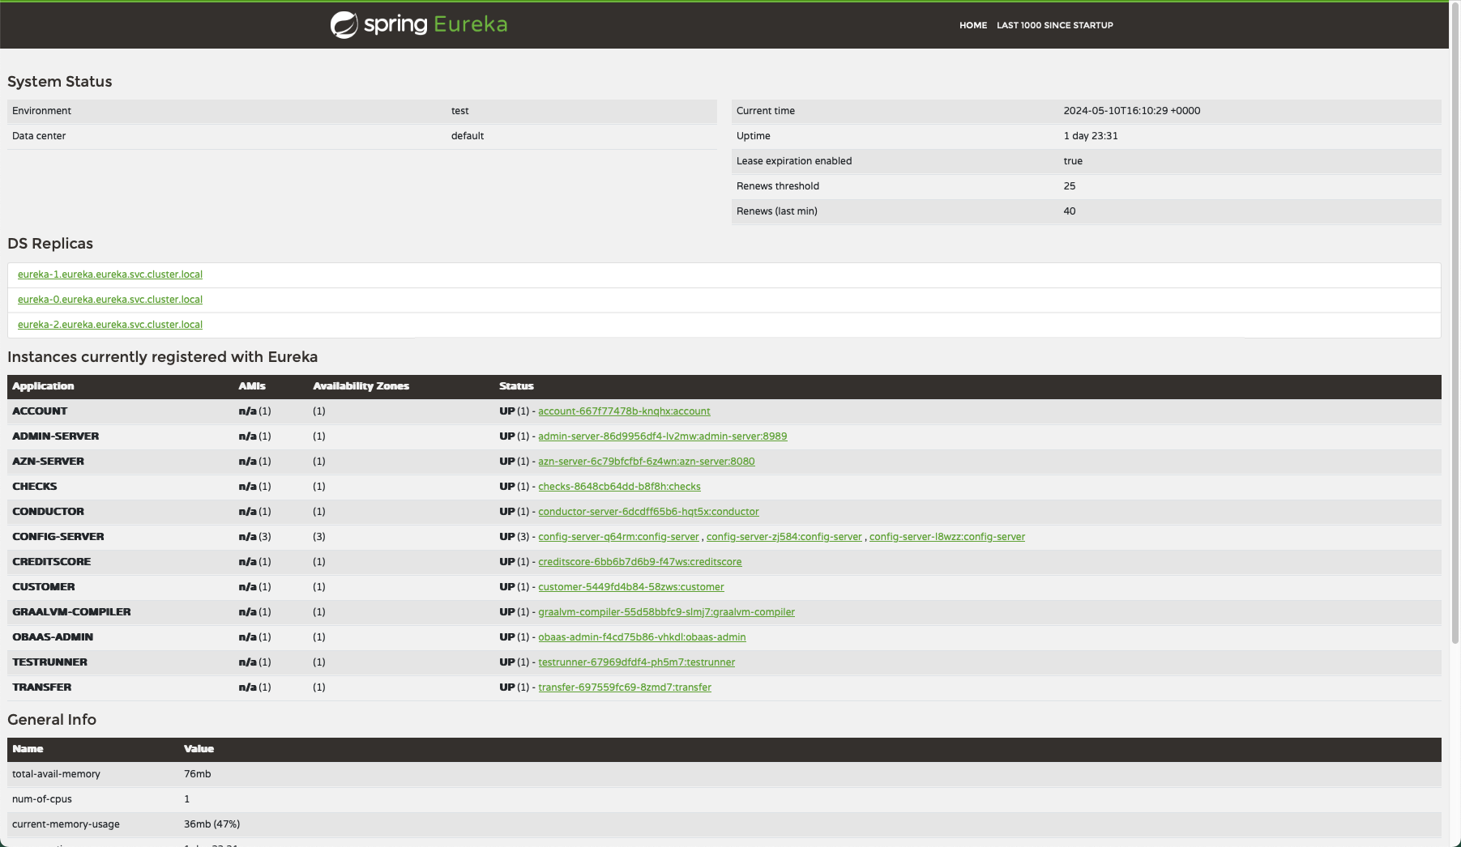This screenshot has height=847, width=1461.
Task: Open the obaas-admin instance link
Action: click(x=642, y=637)
